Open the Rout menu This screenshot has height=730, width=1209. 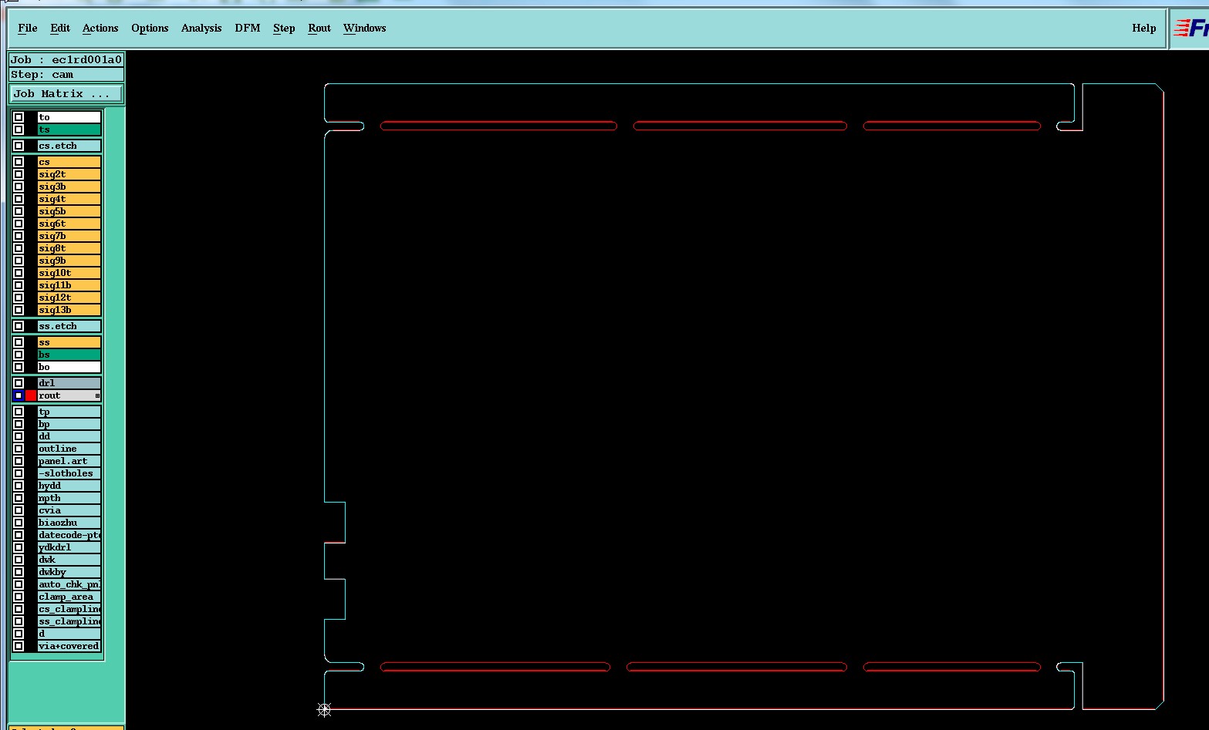[x=319, y=28]
